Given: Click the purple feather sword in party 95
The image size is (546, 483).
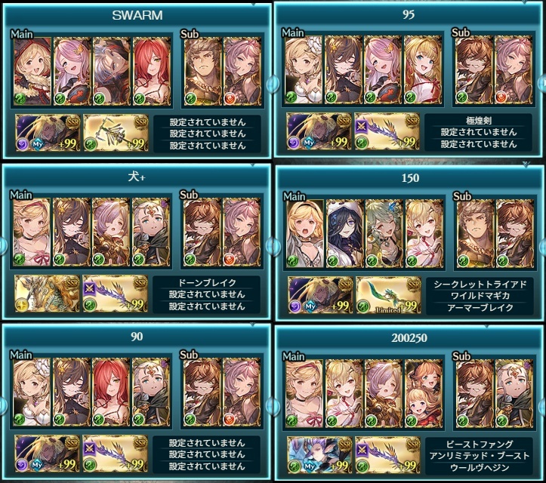Looking at the screenshot, I should tap(387, 131).
